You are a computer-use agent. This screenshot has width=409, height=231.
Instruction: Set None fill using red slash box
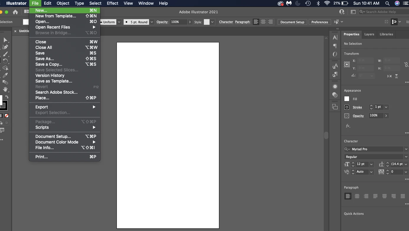click(x=6, y=116)
